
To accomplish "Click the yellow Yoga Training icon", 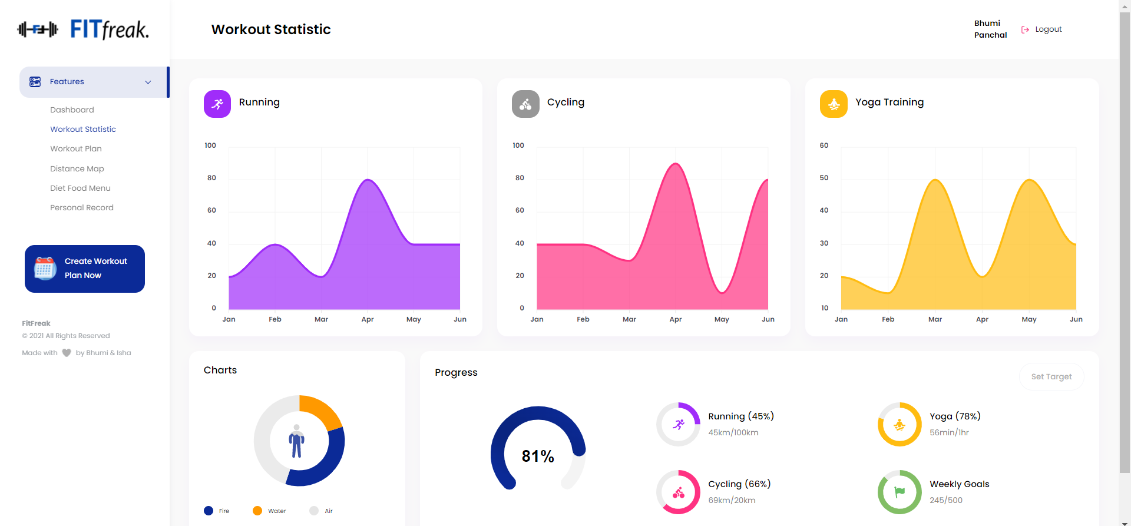I will 834,104.
